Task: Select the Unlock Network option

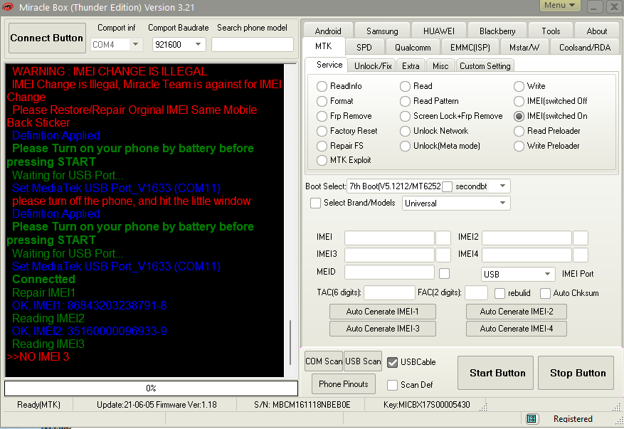Action: (405, 132)
